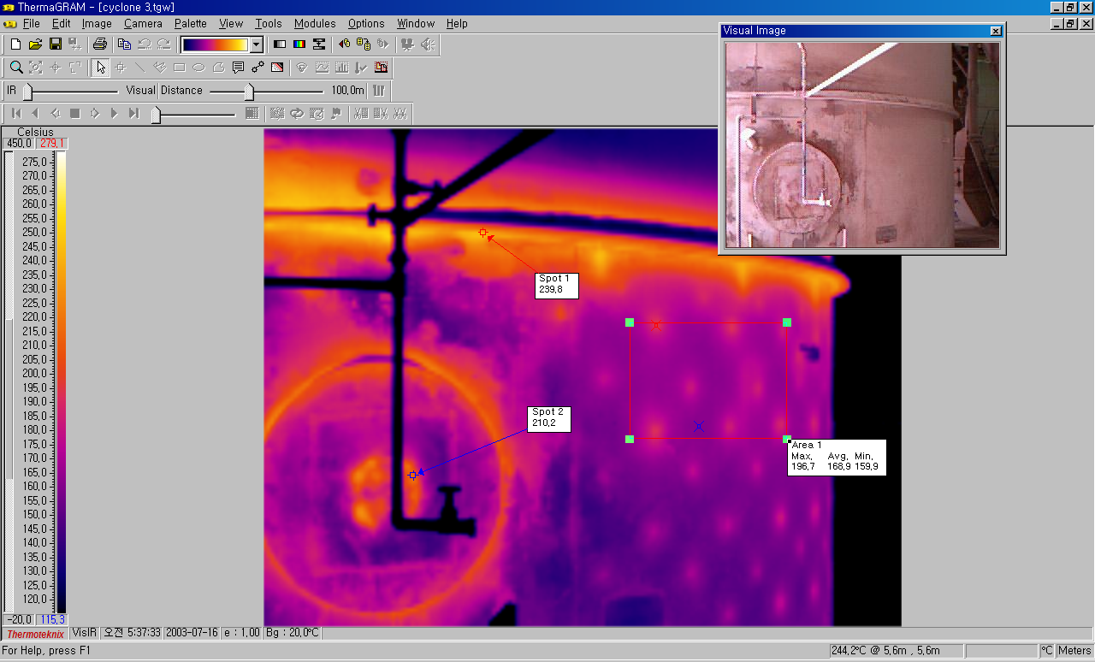The image size is (1095, 662).
Task: Open the Modules menu
Action: (315, 23)
